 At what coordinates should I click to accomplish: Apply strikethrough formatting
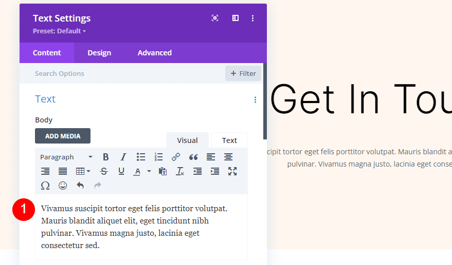point(104,171)
